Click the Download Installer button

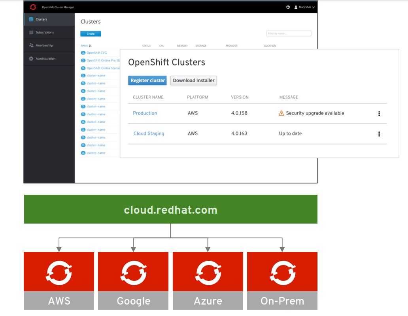(194, 80)
